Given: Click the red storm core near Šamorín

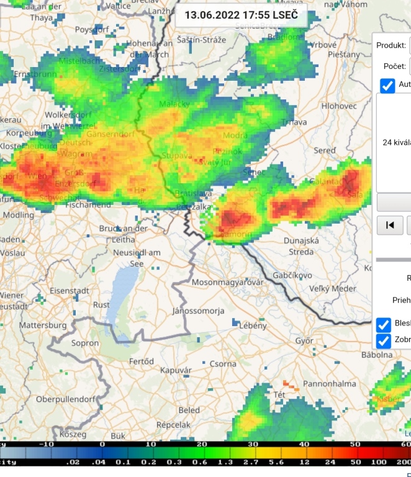Looking at the screenshot, I should [235, 218].
